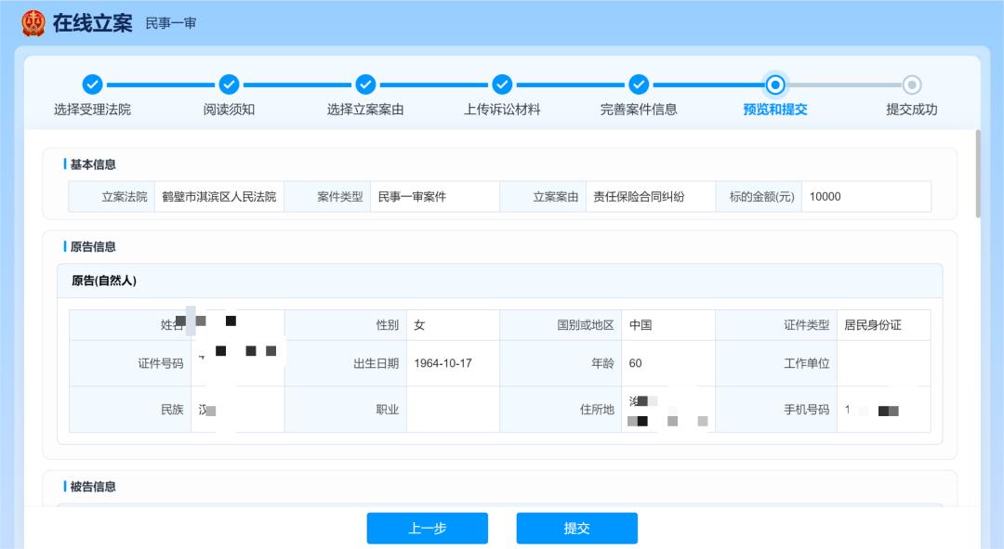Click the 阅读须知 step checkmark icon
The height and width of the screenshot is (549, 1004).
point(229,85)
